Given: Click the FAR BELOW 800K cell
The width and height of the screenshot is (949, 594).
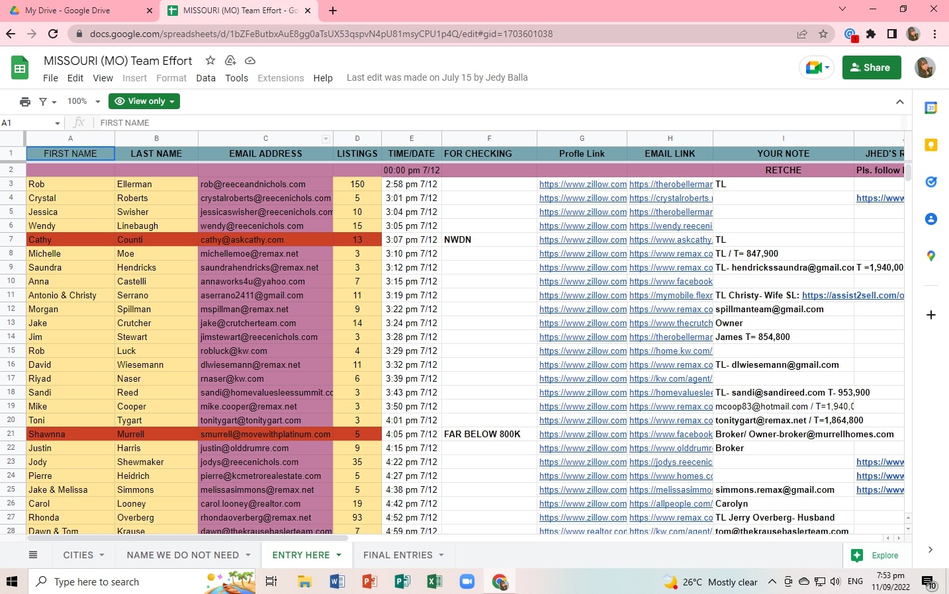Looking at the screenshot, I should pos(489,434).
